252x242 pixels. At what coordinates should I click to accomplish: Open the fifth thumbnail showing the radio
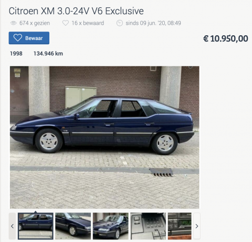tap(180, 226)
